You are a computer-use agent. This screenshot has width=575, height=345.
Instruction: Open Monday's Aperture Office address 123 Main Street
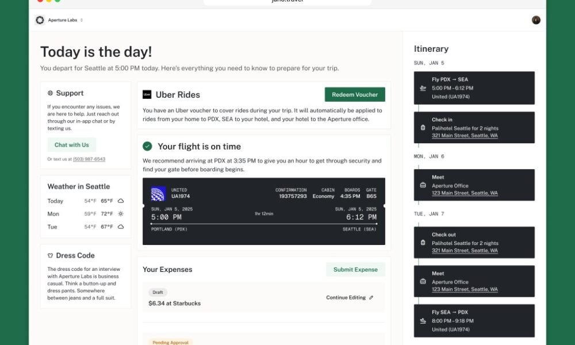click(465, 193)
